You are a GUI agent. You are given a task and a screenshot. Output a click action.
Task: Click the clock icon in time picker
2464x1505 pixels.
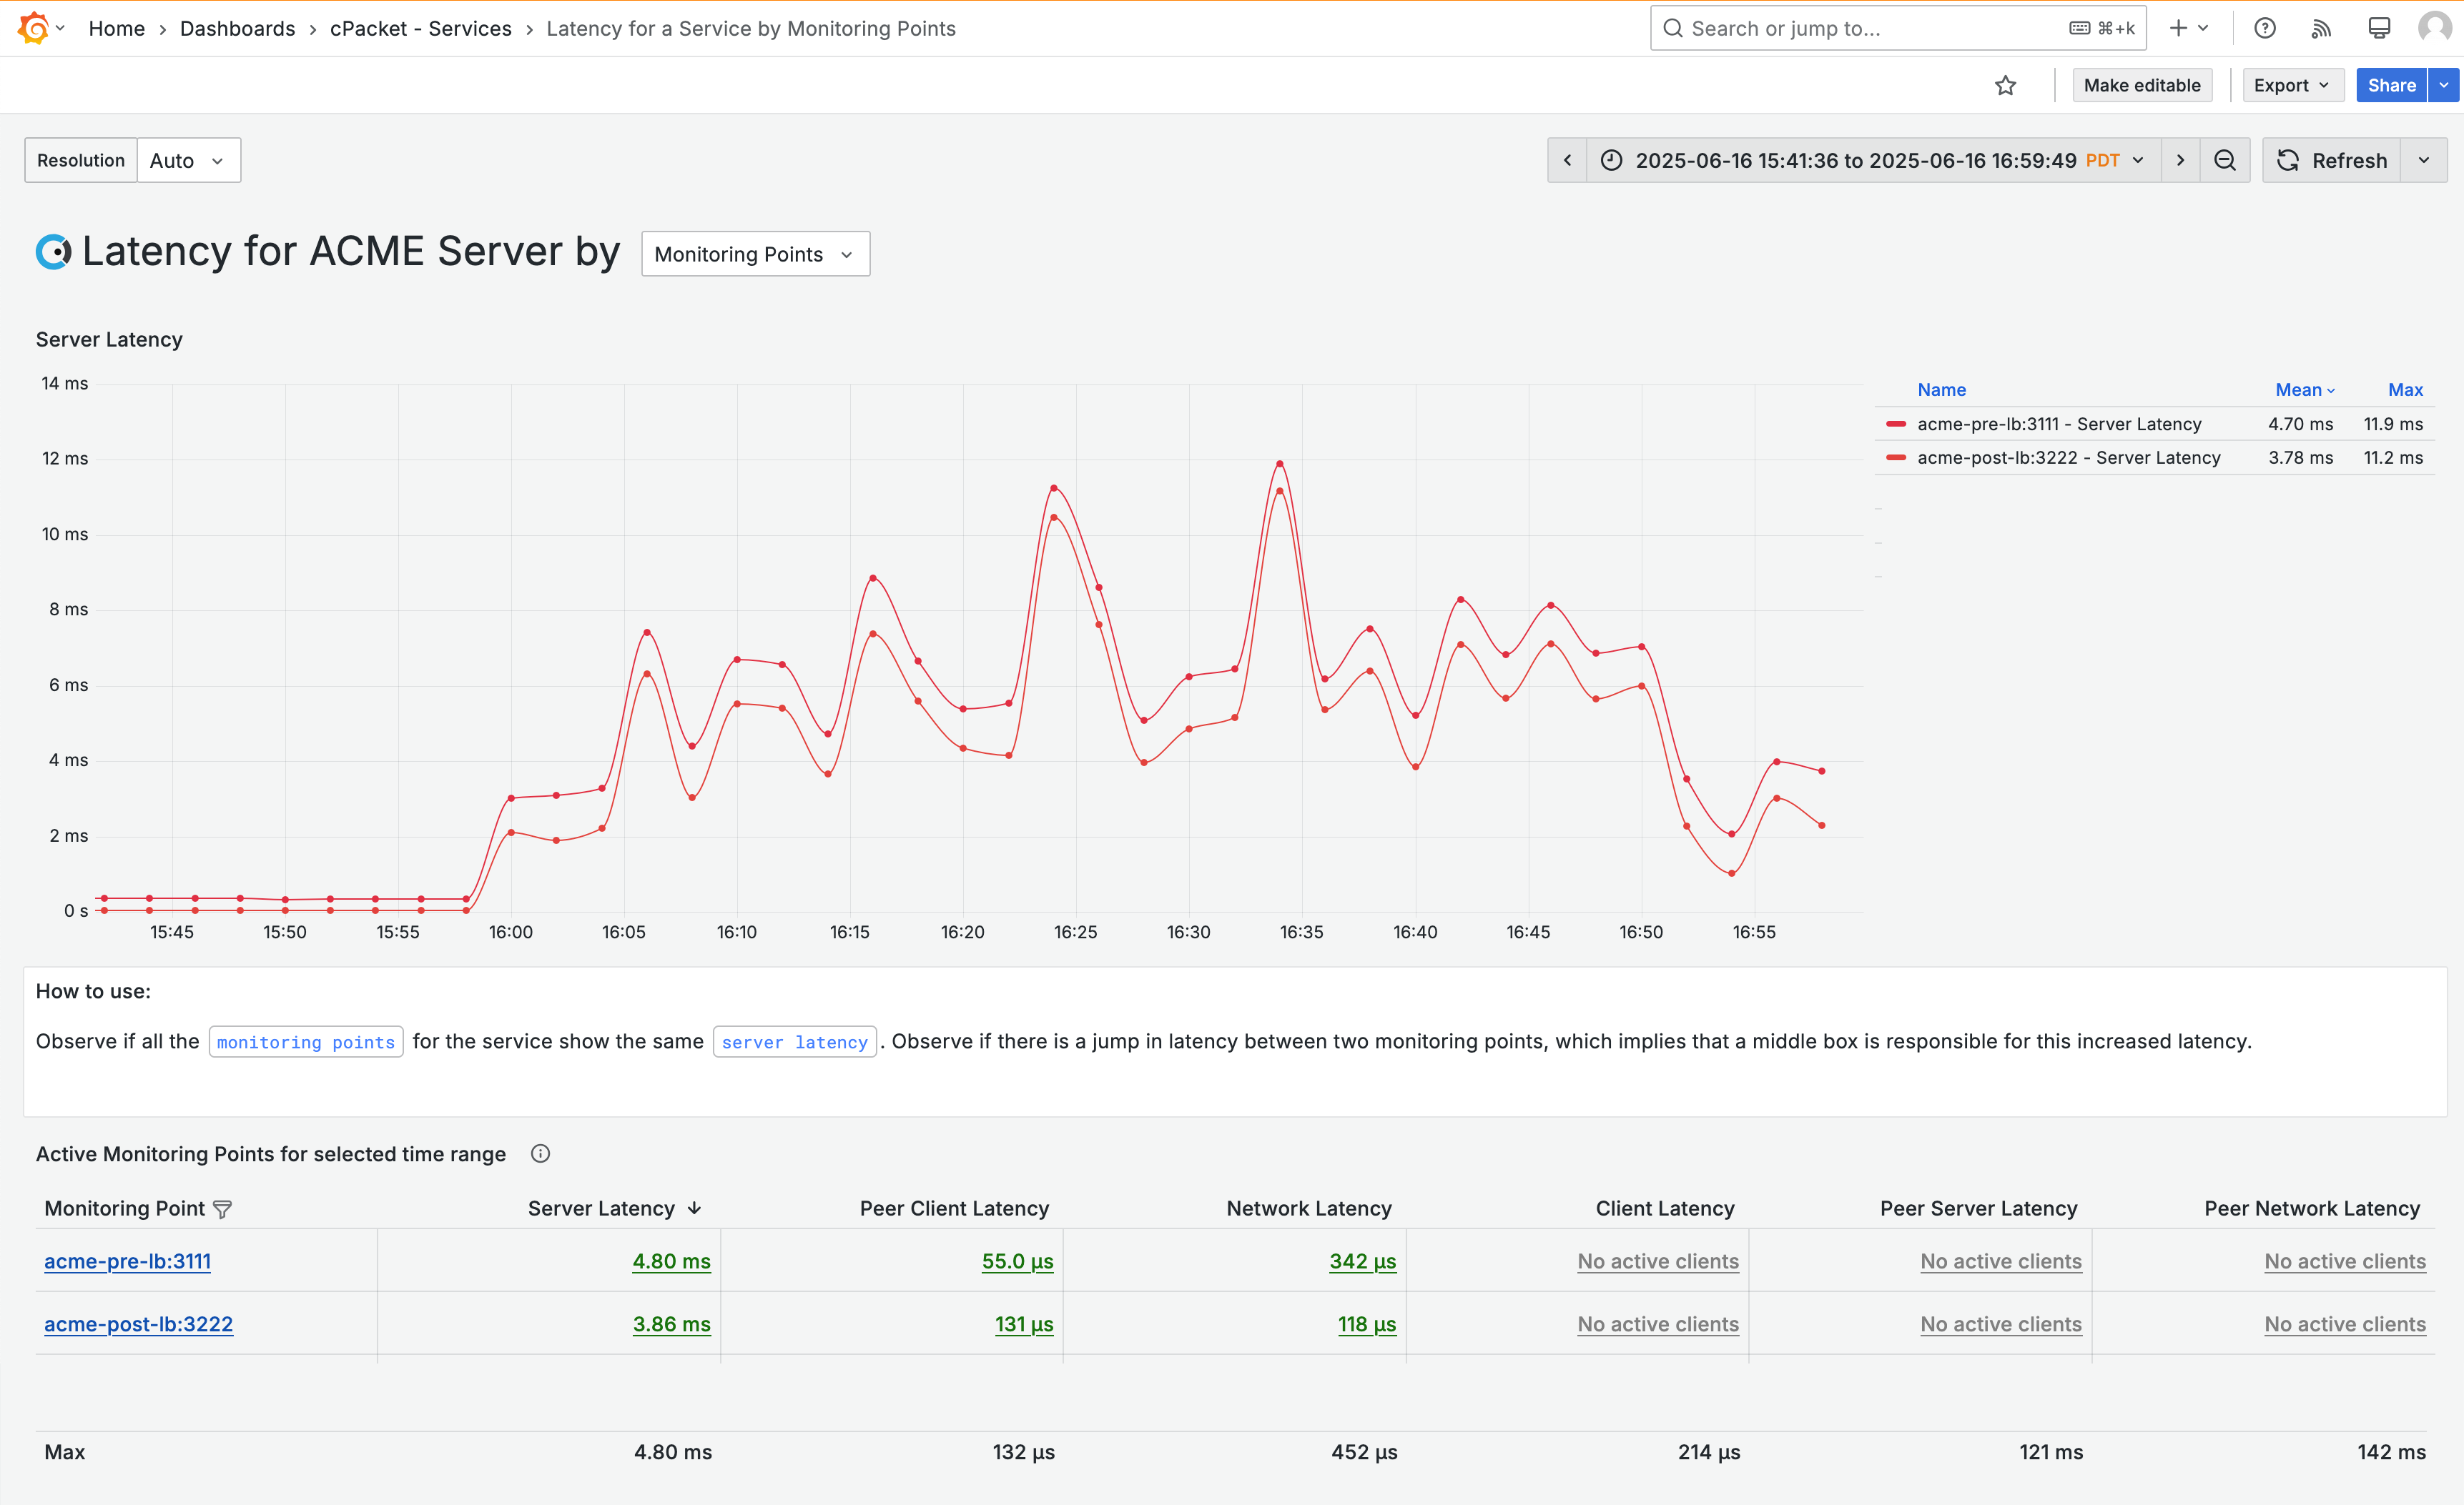pyautogui.click(x=1611, y=160)
